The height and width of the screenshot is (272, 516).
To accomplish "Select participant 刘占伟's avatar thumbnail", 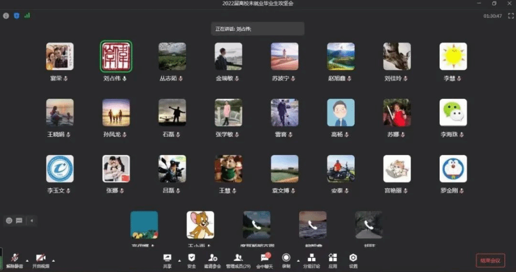I will coord(116,56).
